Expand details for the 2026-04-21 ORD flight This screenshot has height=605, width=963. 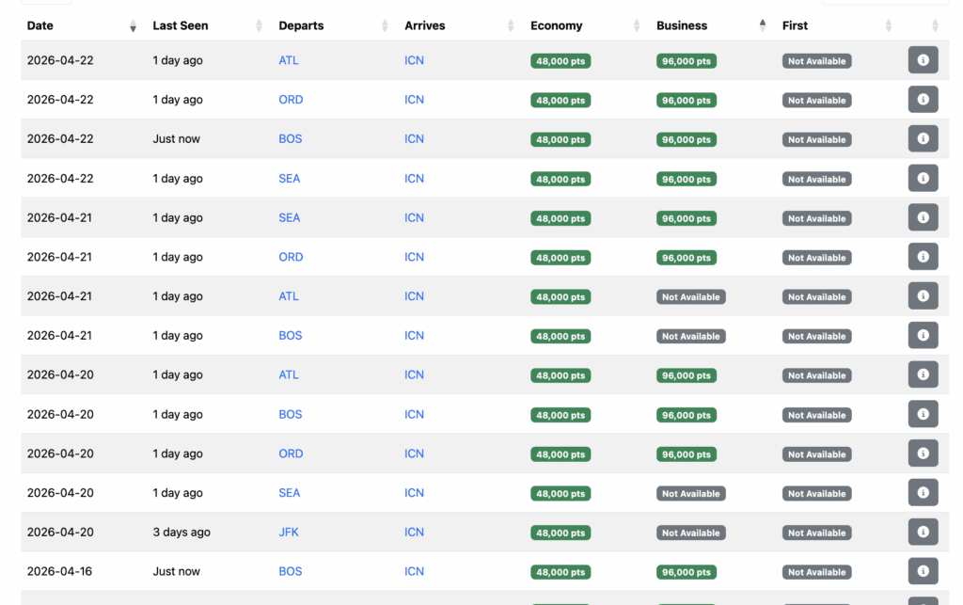[923, 256]
